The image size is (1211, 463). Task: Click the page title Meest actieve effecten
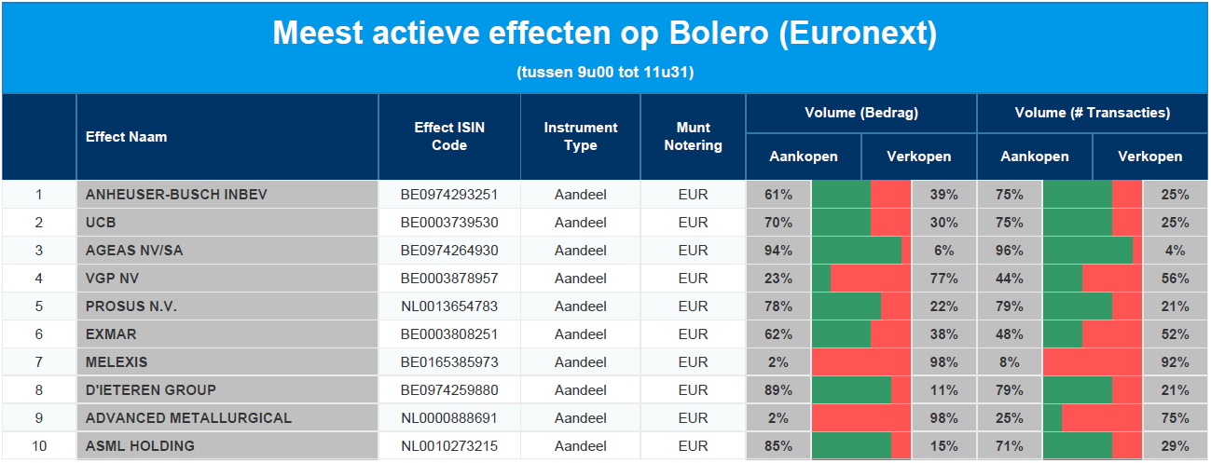click(x=604, y=34)
